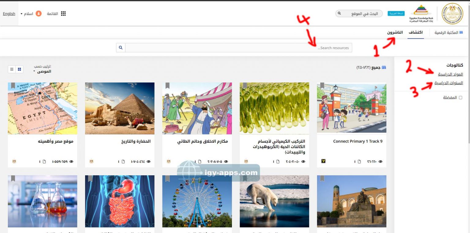Screen dimensions: 470x233
Task: Open the السنوات الدراسية catalog link
Action: [449, 83]
